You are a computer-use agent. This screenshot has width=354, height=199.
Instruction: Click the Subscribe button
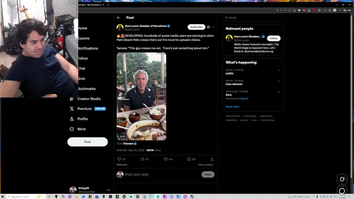click(196, 27)
